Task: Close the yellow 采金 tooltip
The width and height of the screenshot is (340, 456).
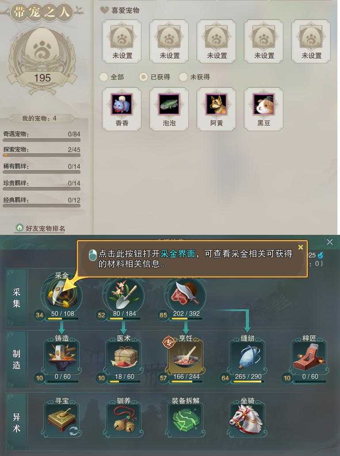Action: point(301,247)
